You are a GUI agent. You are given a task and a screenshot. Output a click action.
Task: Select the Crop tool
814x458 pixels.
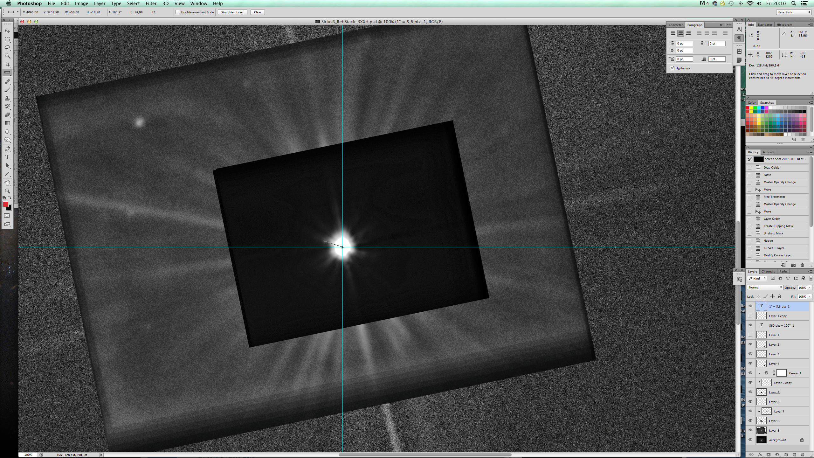coord(7,64)
